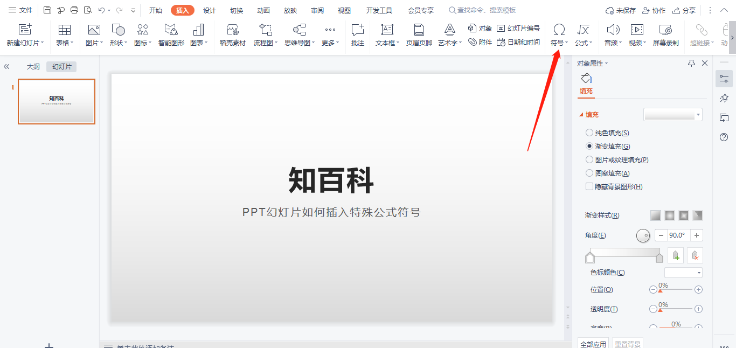
Task: Open the 色标颜色 color dropdown
Action: (683, 273)
